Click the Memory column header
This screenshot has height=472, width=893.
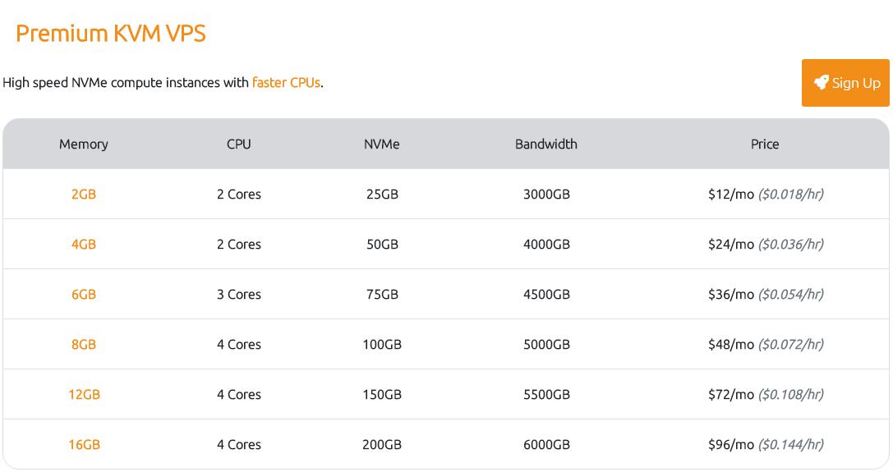click(x=84, y=144)
